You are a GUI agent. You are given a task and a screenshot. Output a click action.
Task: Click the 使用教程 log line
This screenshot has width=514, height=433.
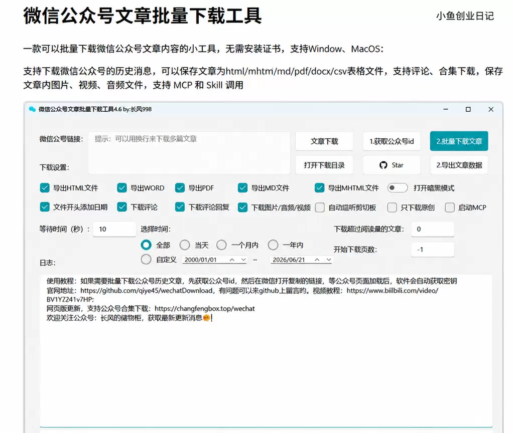(x=251, y=281)
